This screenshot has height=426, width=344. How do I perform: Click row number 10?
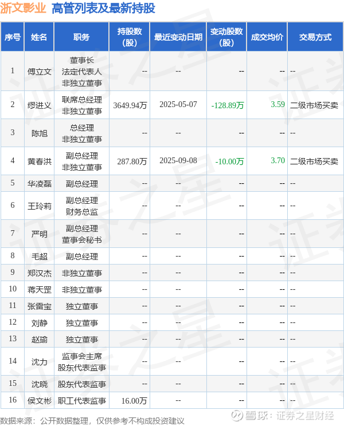[x=13, y=289]
